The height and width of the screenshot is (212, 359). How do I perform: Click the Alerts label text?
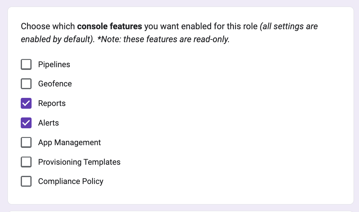click(x=48, y=123)
